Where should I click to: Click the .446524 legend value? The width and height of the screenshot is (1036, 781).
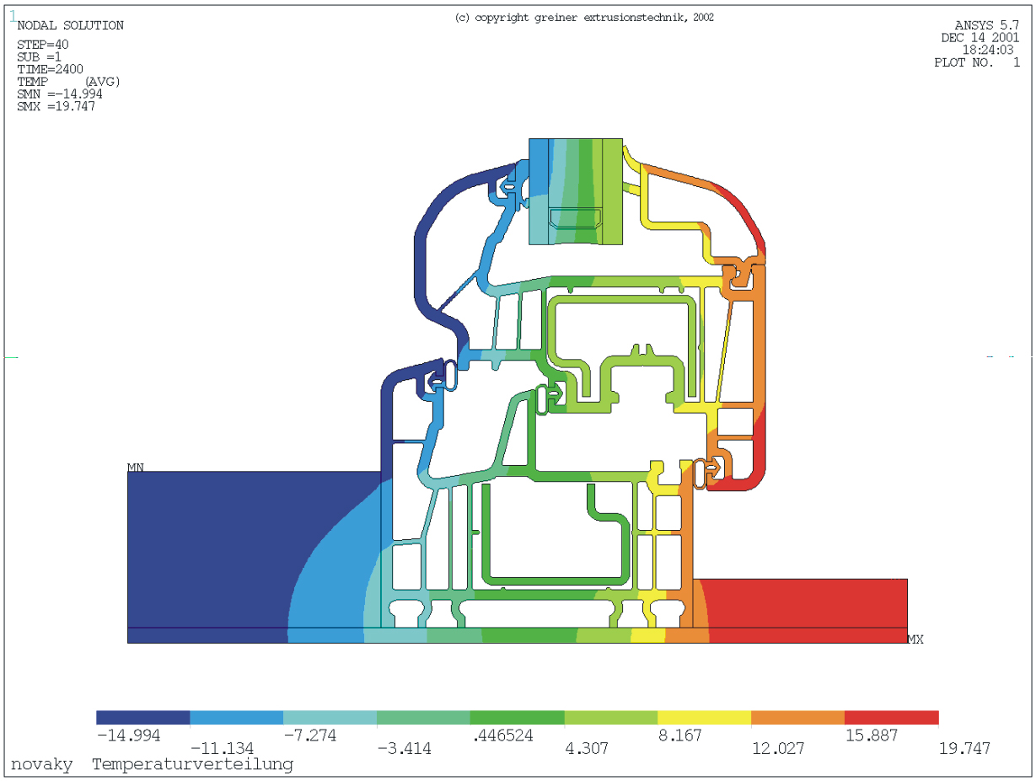[505, 736]
